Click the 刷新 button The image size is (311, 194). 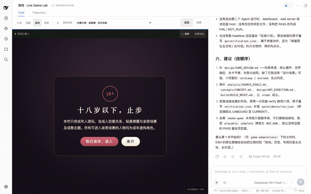[x=185, y=34]
